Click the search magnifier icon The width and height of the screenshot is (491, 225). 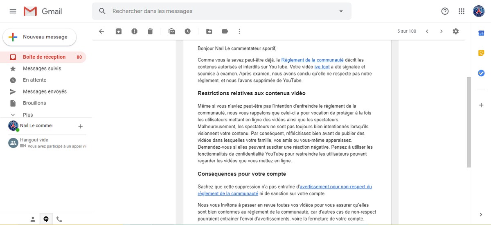coord(102,11)
